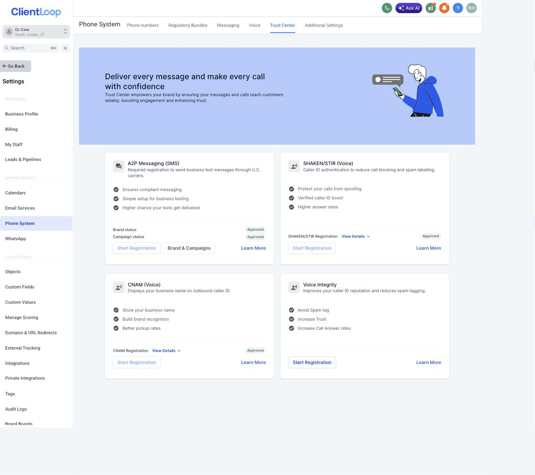Click the ClientLoop logo
This screenshot has height=475, width=535.
point(36,12)
